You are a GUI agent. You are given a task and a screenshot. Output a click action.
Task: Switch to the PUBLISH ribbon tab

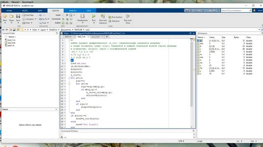click(x=73, y=11)
